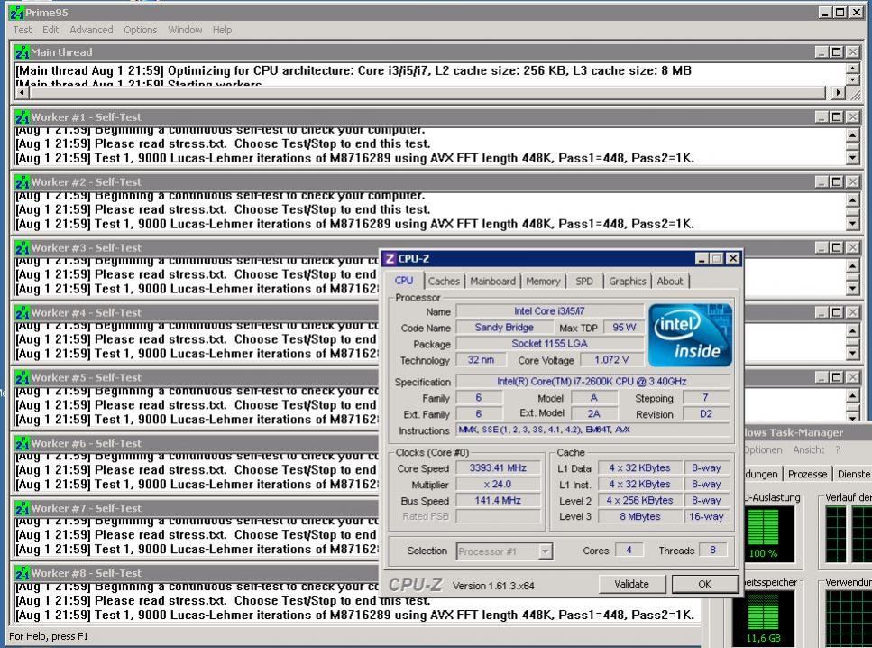Select the CPU tab in CPU-Z
872x648 pixels.
pos(404,281)
